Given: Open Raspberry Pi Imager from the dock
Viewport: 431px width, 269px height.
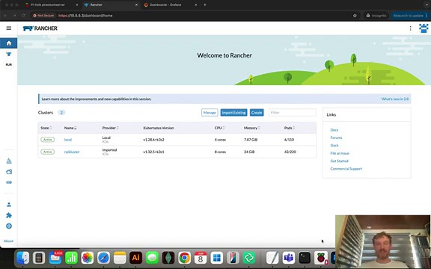Looking at the screenshot, I should [x=321, y=258].
